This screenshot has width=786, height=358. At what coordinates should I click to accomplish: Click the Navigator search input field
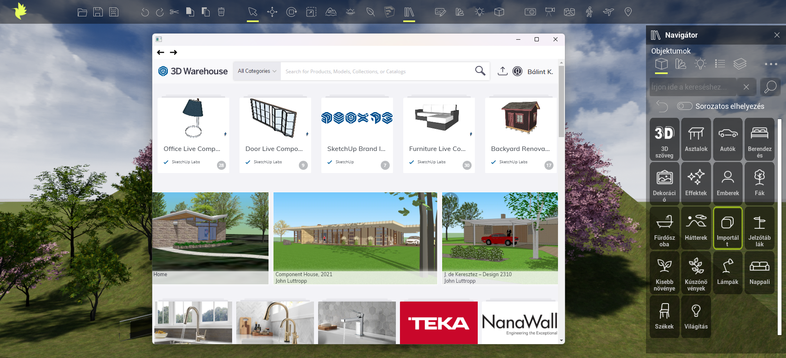693,87
